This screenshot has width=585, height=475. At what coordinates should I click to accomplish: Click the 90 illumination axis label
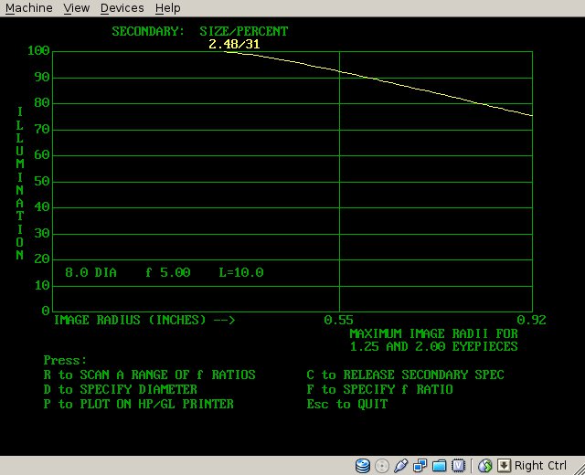click(42, 77)
